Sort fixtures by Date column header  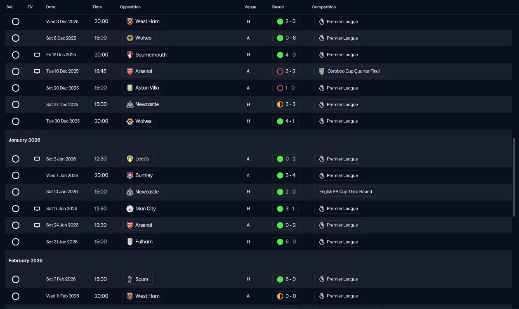50,7
